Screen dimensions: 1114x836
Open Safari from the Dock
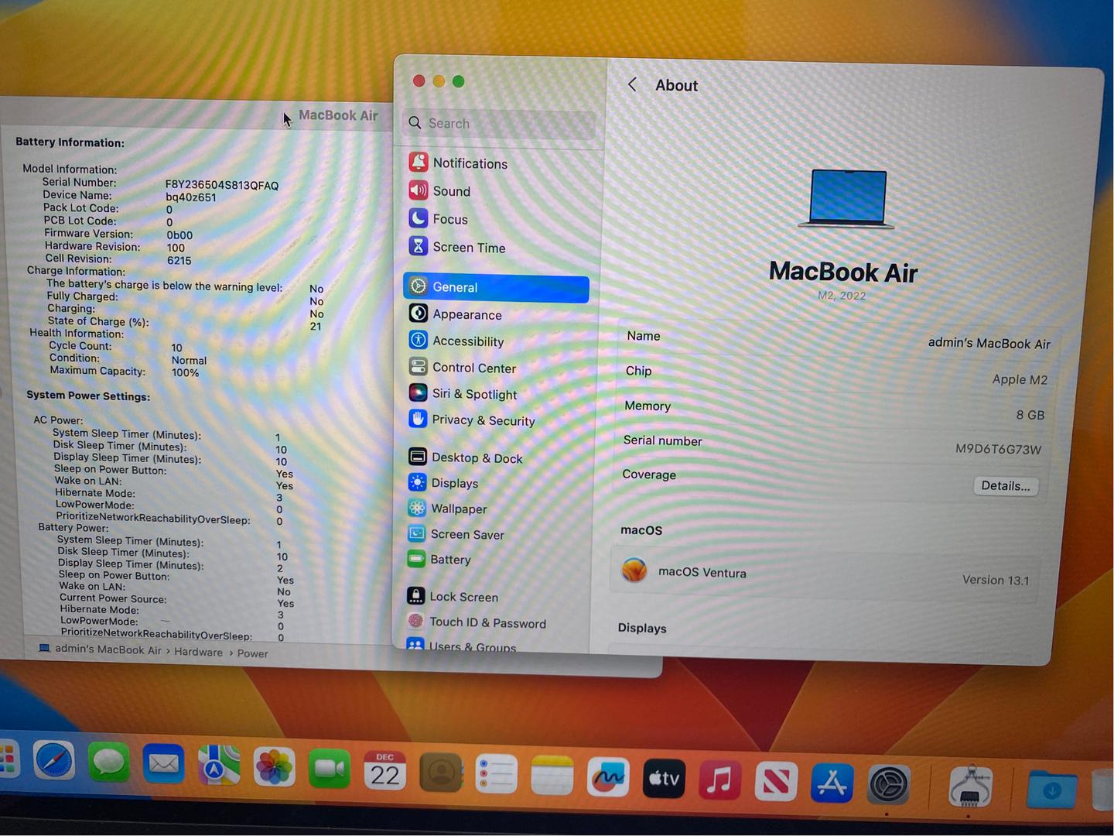(54, 762)
